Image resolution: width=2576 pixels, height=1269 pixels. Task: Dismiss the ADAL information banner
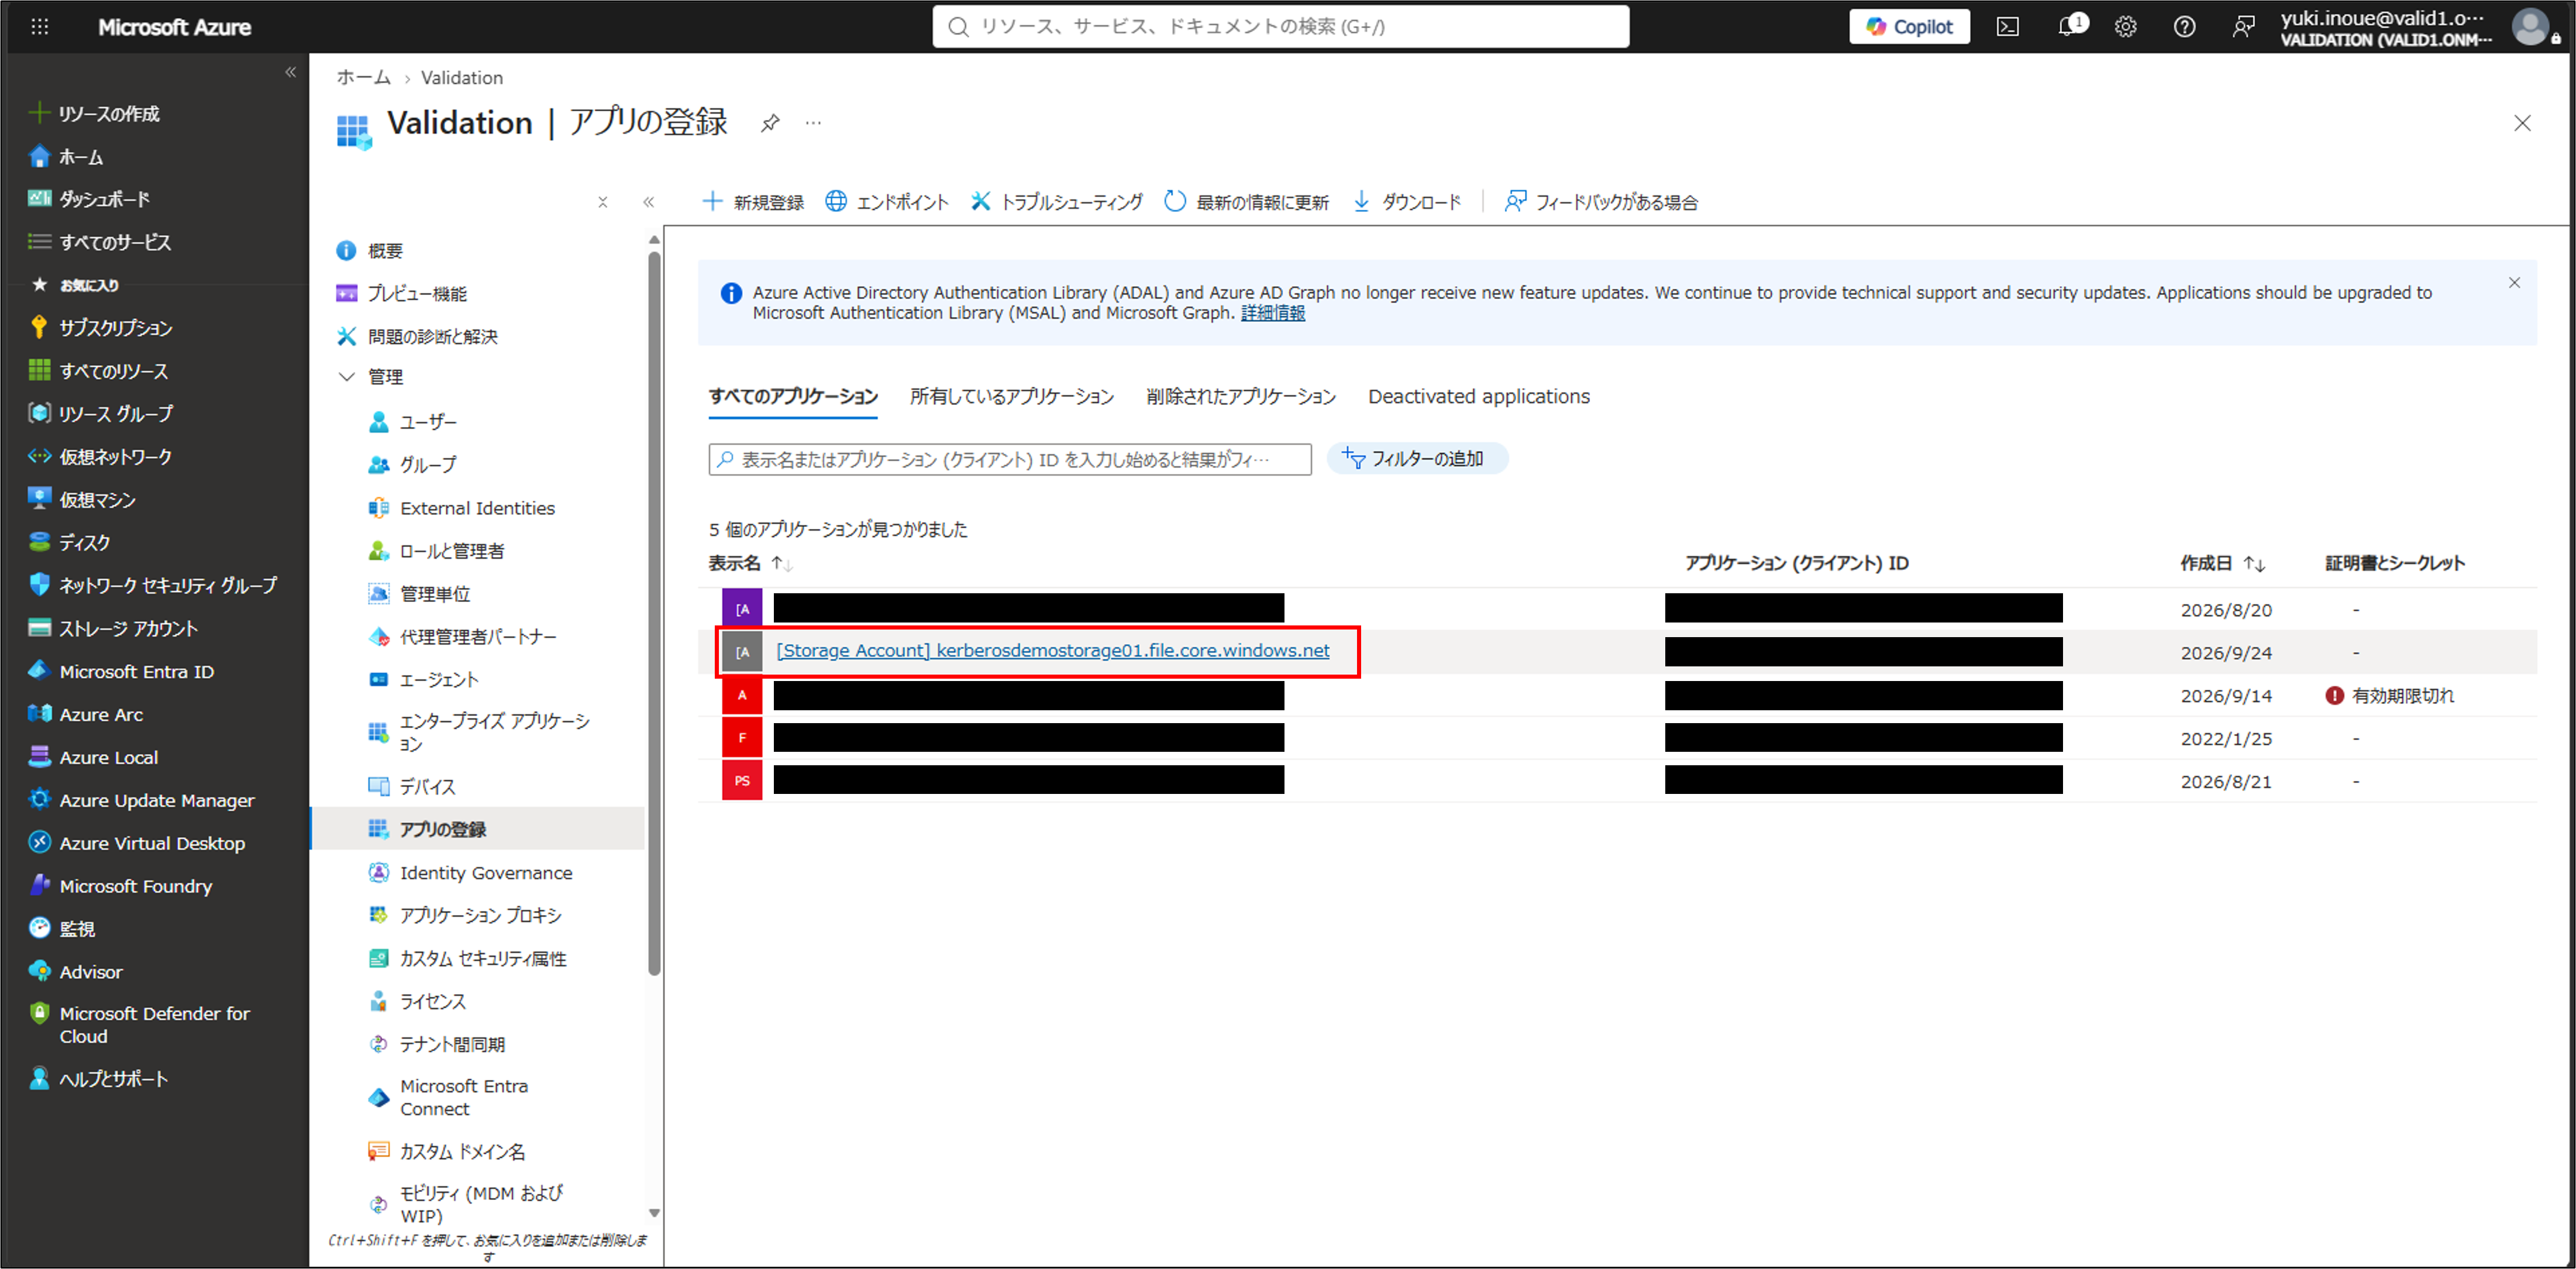pyautogui.click(x=2514, y=283)
